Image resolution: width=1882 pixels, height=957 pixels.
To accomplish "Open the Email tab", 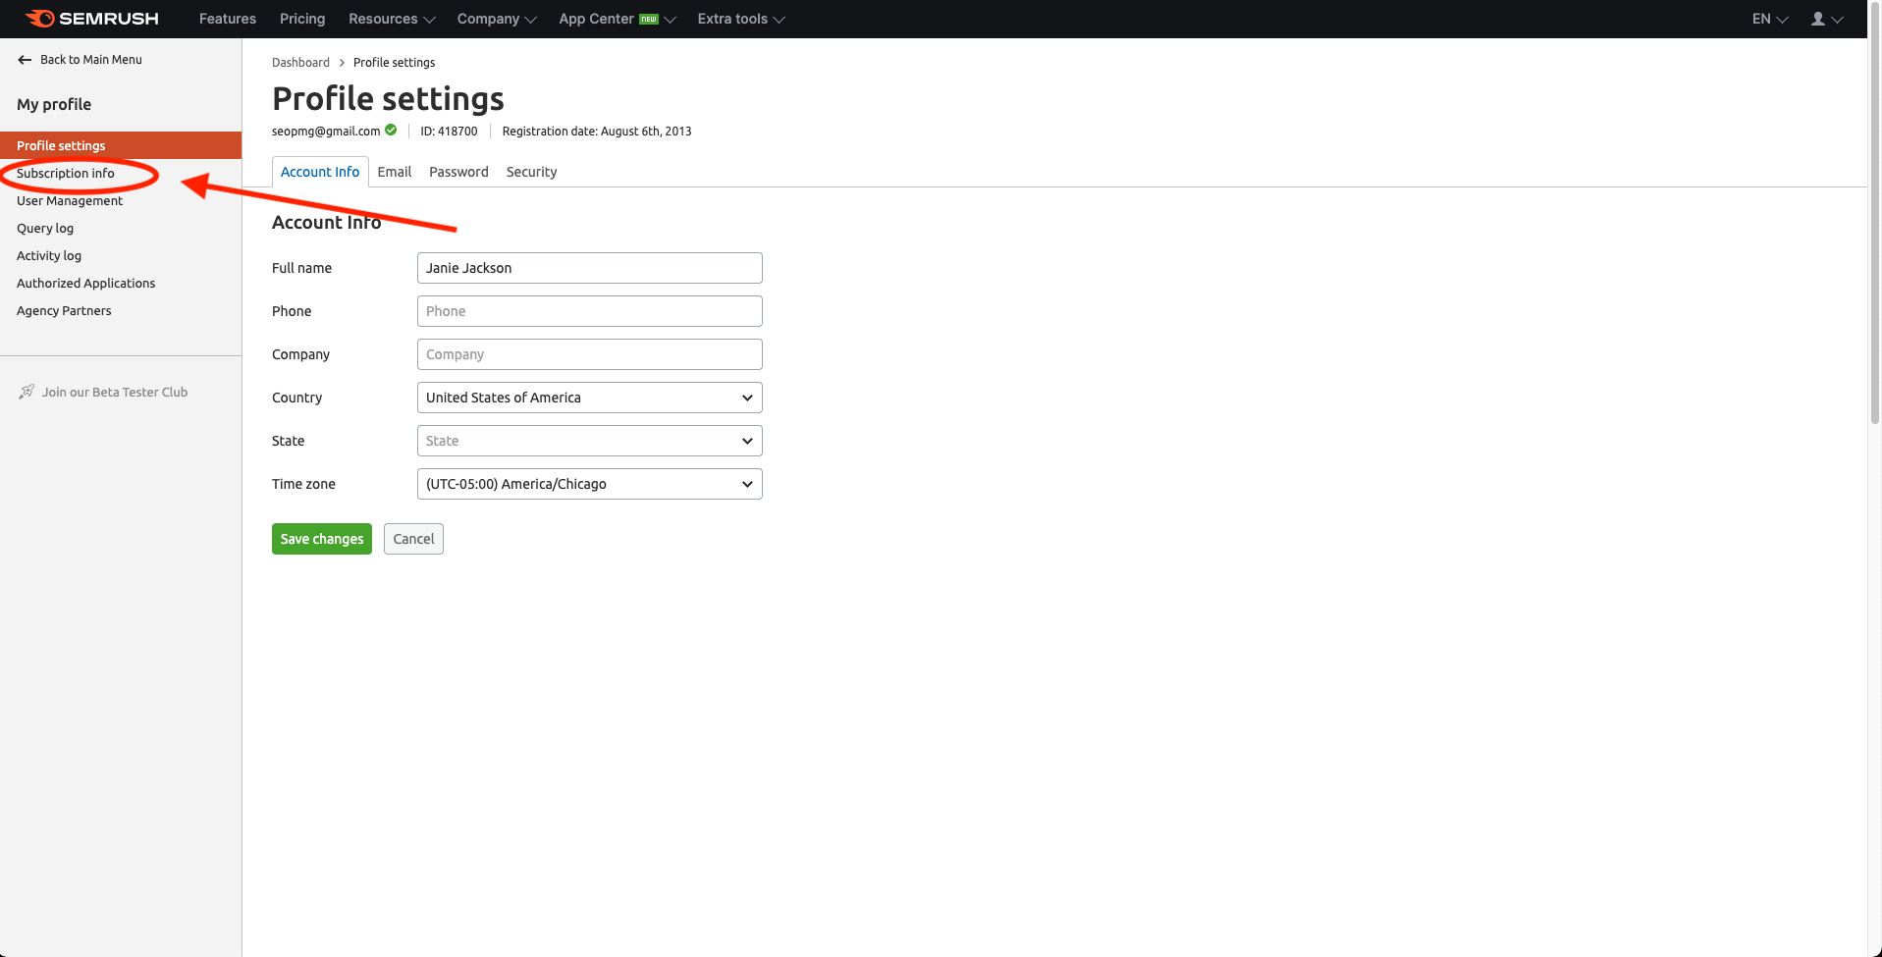I will (395, 172).
